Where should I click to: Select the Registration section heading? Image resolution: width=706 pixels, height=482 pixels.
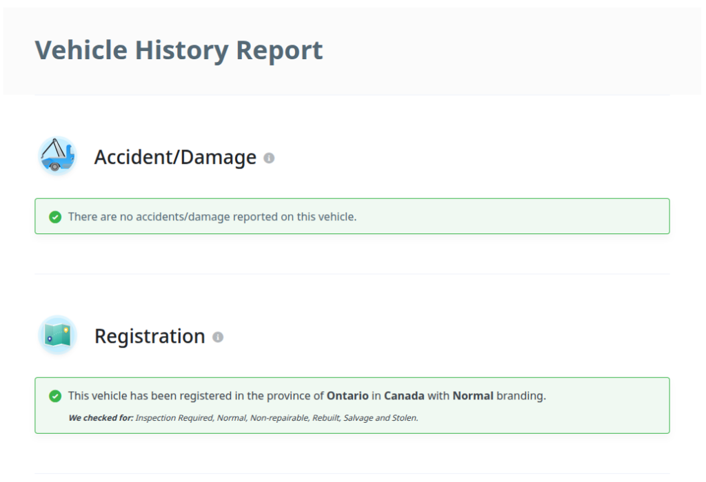tap(150, 336)
